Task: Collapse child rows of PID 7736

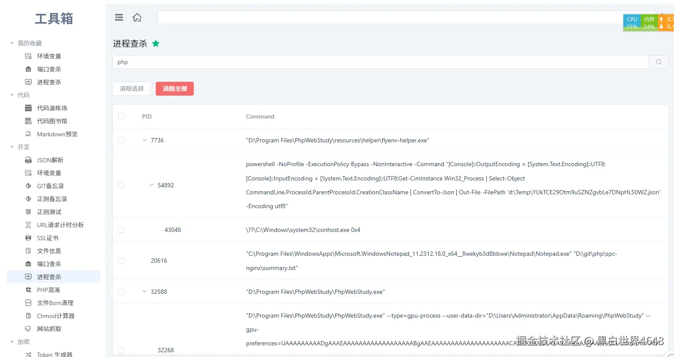Action: 144,140
